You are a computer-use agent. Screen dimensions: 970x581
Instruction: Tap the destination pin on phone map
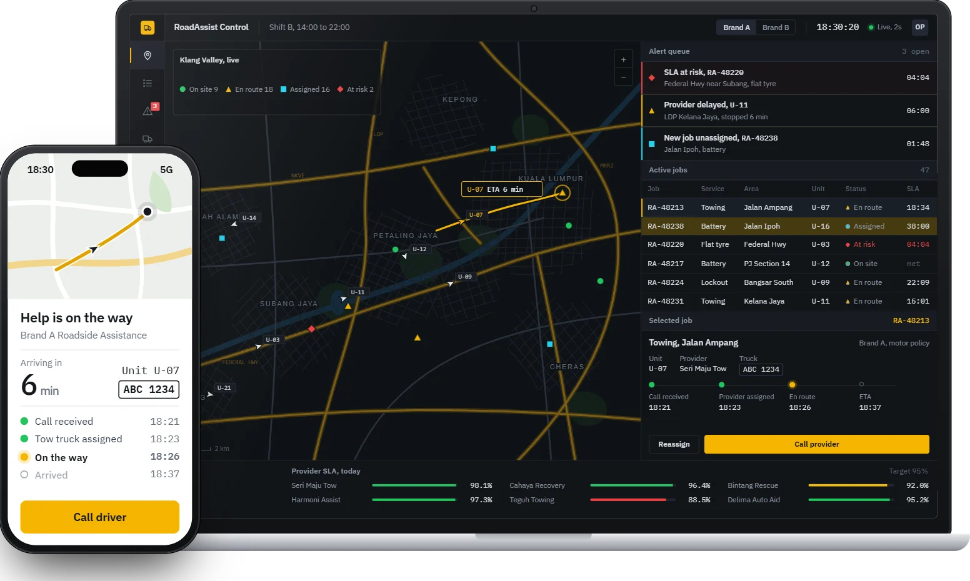(147, 212)
